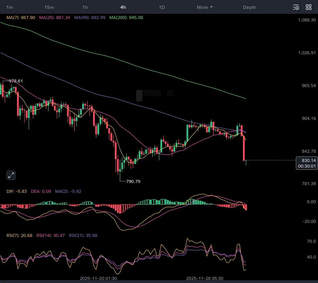Click the RSI axis value 40.0

pyautogui.click(x=311, y=257)
